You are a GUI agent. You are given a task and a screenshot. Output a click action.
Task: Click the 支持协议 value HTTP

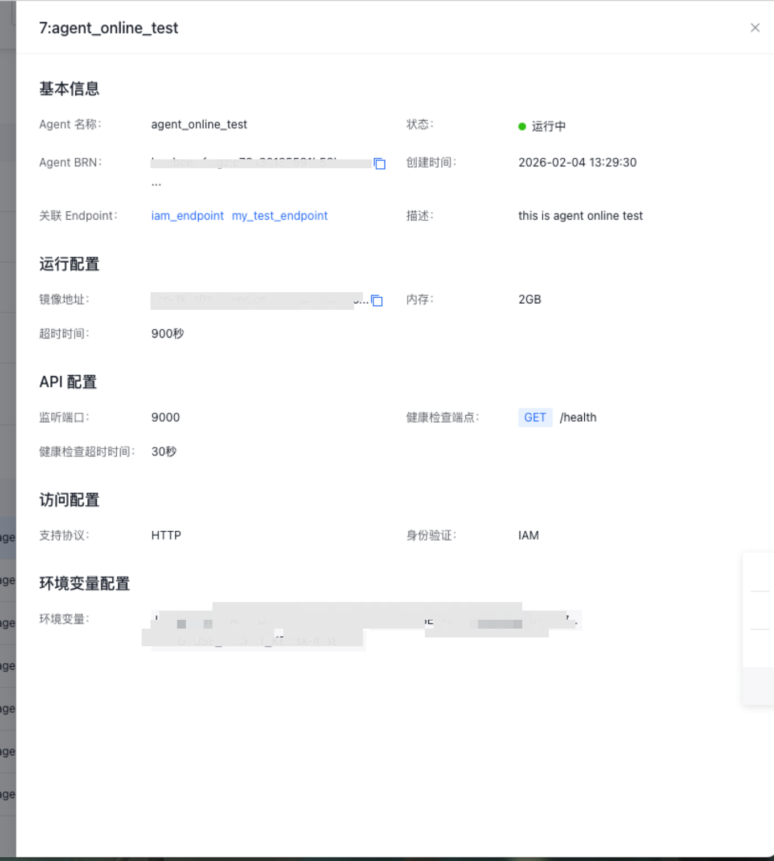tap(166, 536)
